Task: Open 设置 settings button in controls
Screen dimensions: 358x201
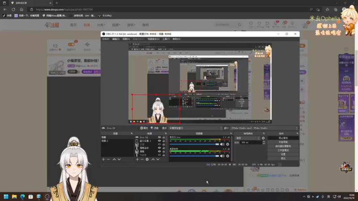Action: point(283,154)
